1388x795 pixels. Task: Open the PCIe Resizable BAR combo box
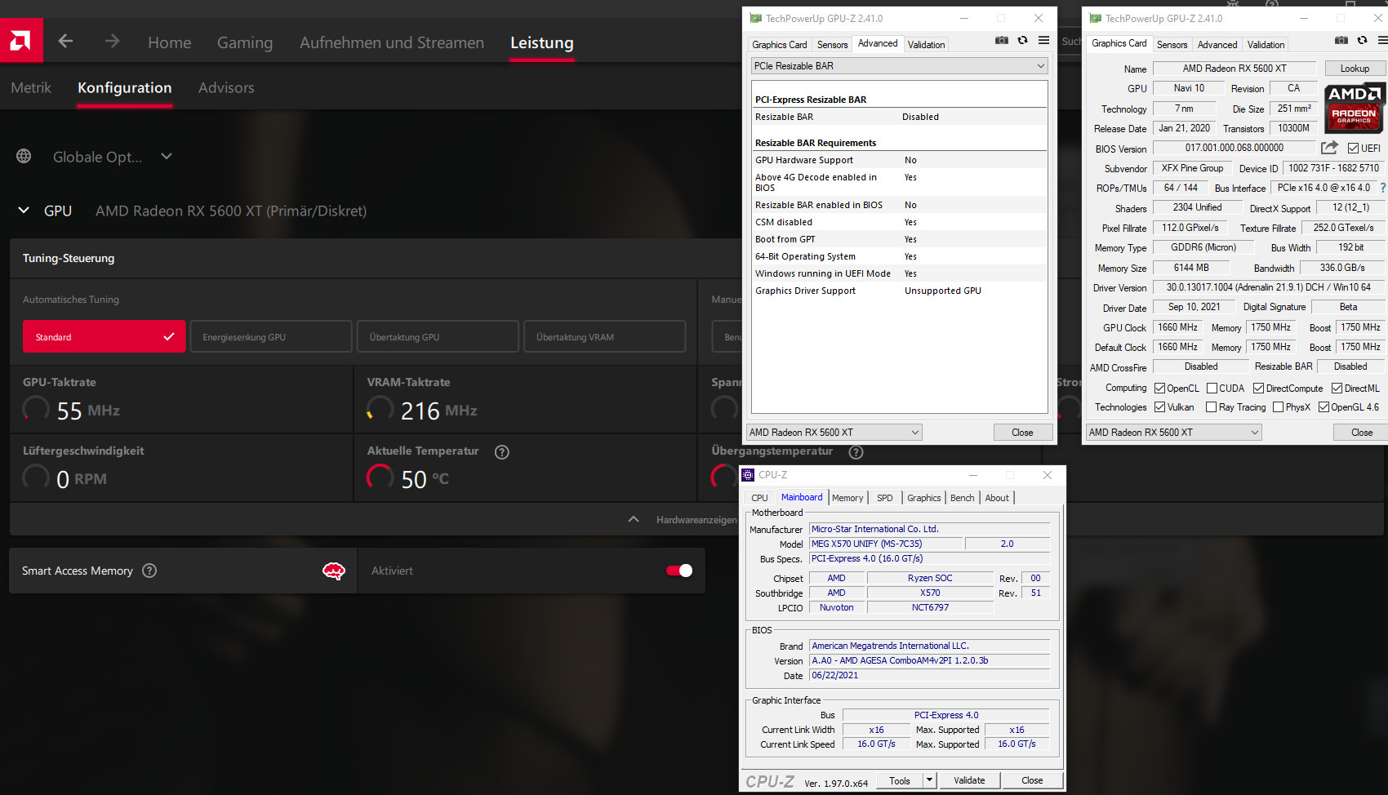899,66
